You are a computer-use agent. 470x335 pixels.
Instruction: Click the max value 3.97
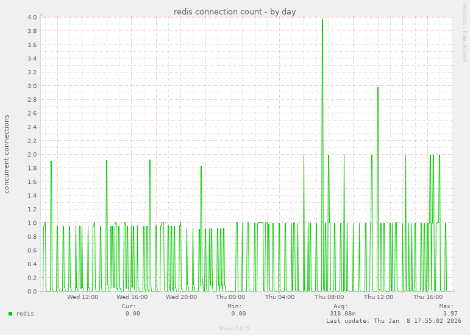(450, 314)
